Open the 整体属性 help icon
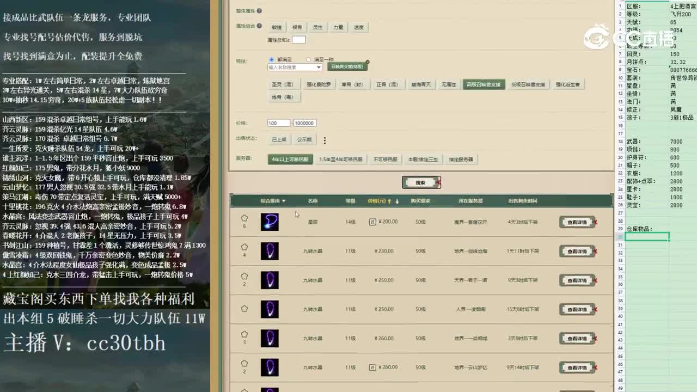Image resolution: width=697 pixels, height=392 pixels. [x=260, y=11]
